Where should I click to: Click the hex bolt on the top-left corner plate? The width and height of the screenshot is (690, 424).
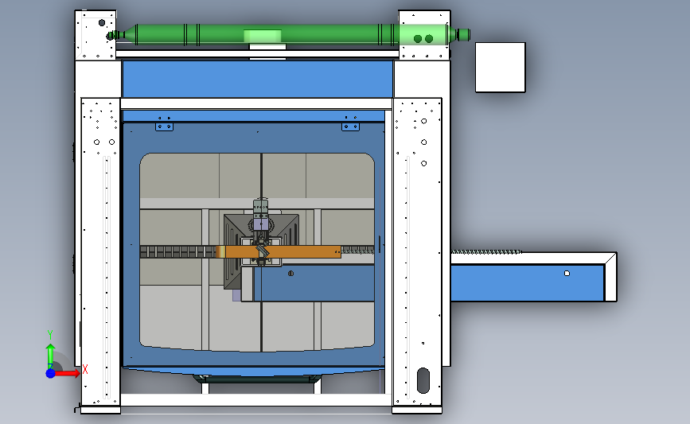[102, 23]
